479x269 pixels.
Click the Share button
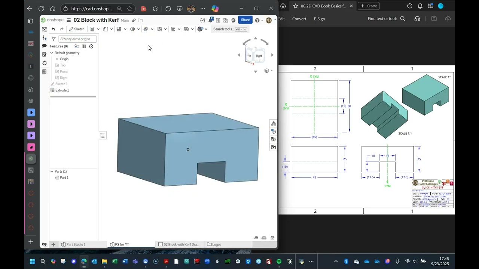[245, 20]
